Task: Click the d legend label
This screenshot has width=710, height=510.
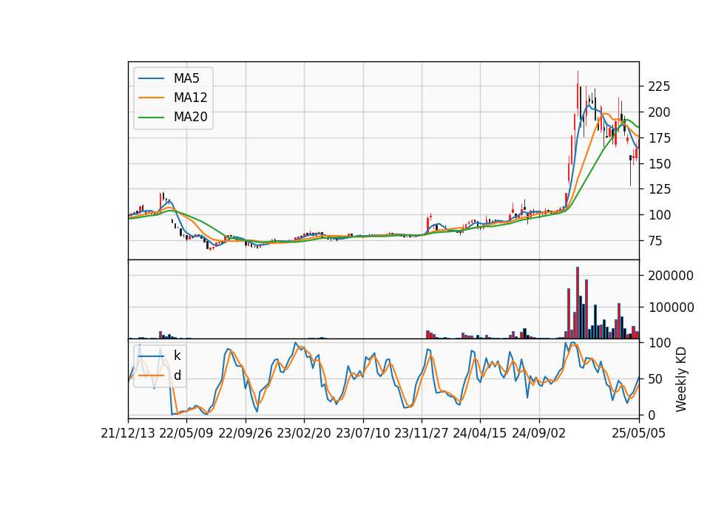Action: tap(177, 375)
